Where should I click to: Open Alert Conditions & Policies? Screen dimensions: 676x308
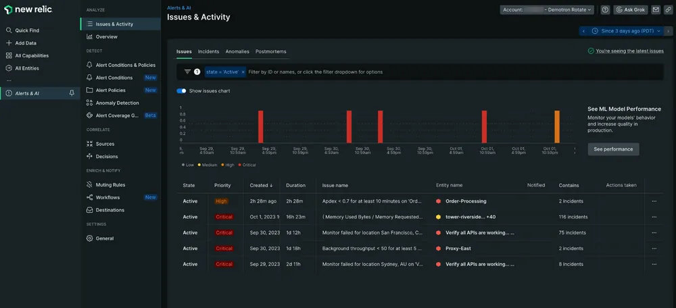coord(121,65)
